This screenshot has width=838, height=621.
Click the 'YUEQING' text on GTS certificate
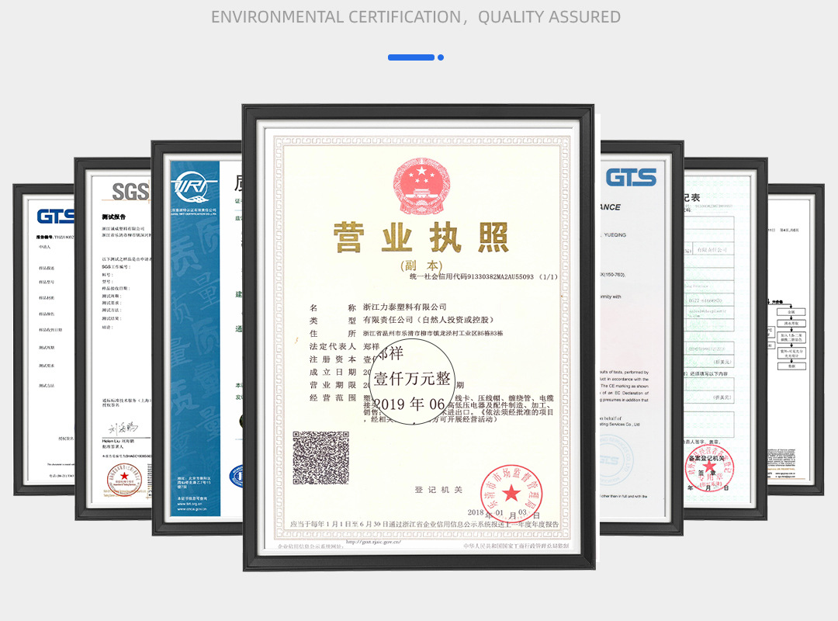[x=615, y=234]
